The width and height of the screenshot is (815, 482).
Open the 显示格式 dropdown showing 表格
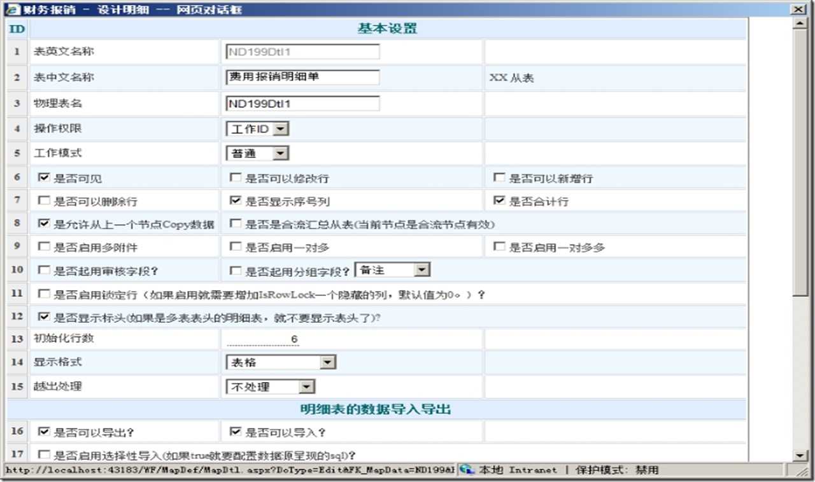point(281,362)
